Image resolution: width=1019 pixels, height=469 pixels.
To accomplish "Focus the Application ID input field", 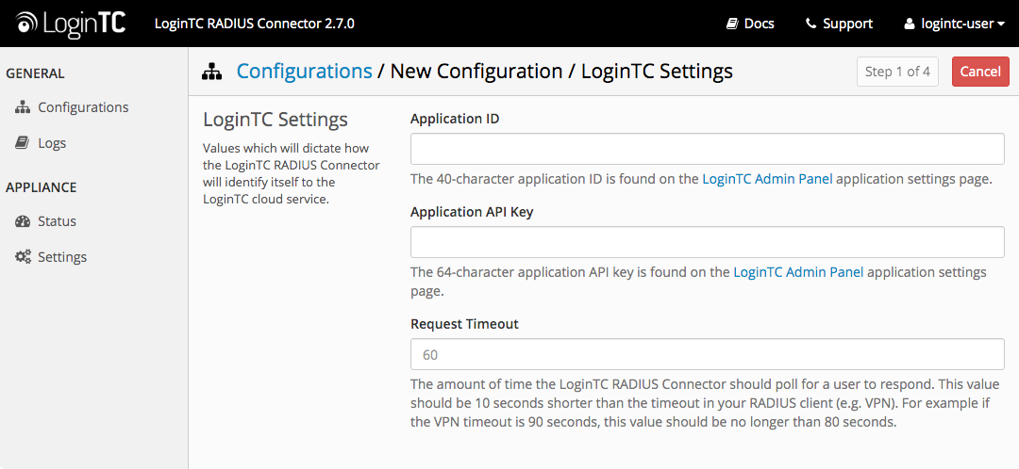I will 707,149.
